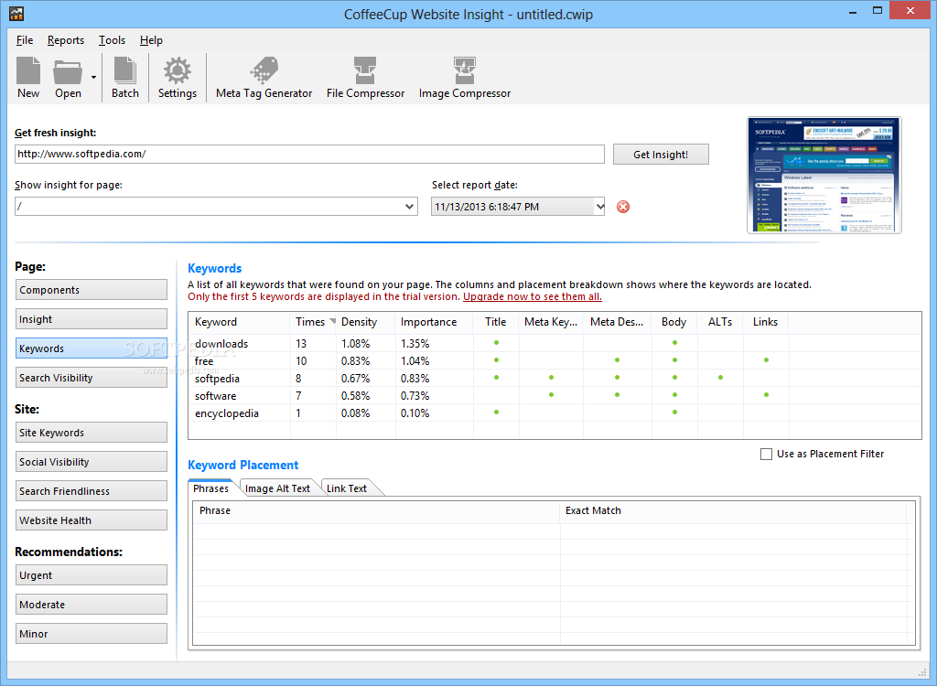This screenshot has width=937, height=686.
Task: Select the 'free' keyword row
Action: [555, 361]
